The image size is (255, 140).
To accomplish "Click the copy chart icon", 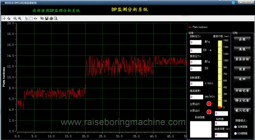I will (42, 18).
